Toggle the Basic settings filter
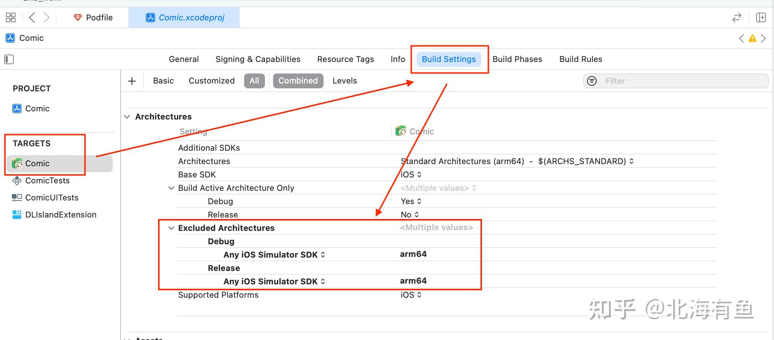Viewport: 774px width, 340px height. click(163, 81)
